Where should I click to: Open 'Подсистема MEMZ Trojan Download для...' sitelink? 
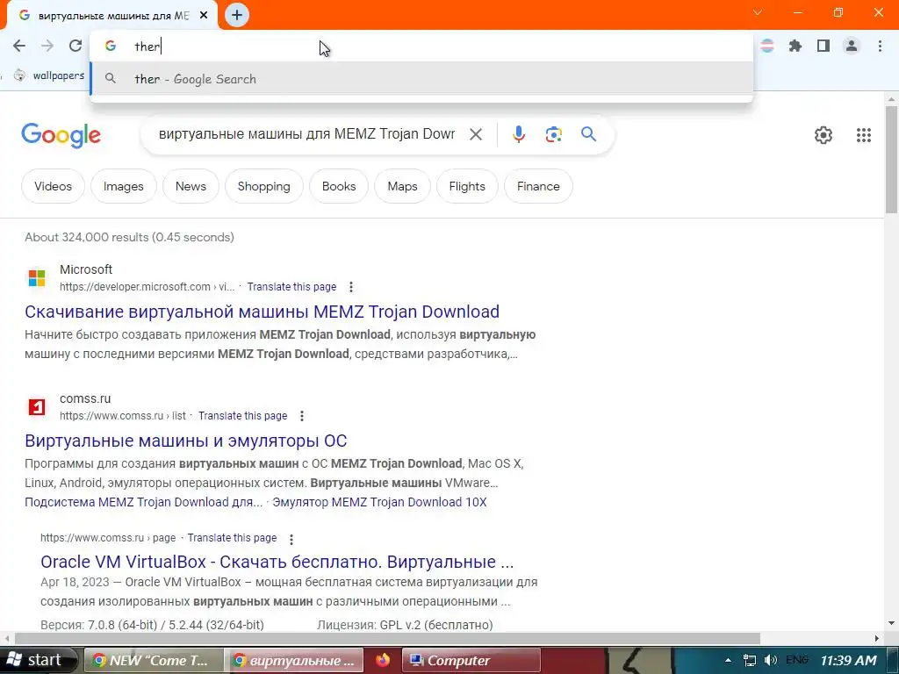143,502
